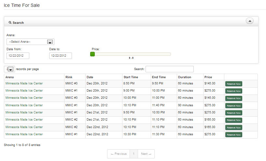Reserve Now for Dec 20th 10:00 PM slot

(x=233, y=98)
